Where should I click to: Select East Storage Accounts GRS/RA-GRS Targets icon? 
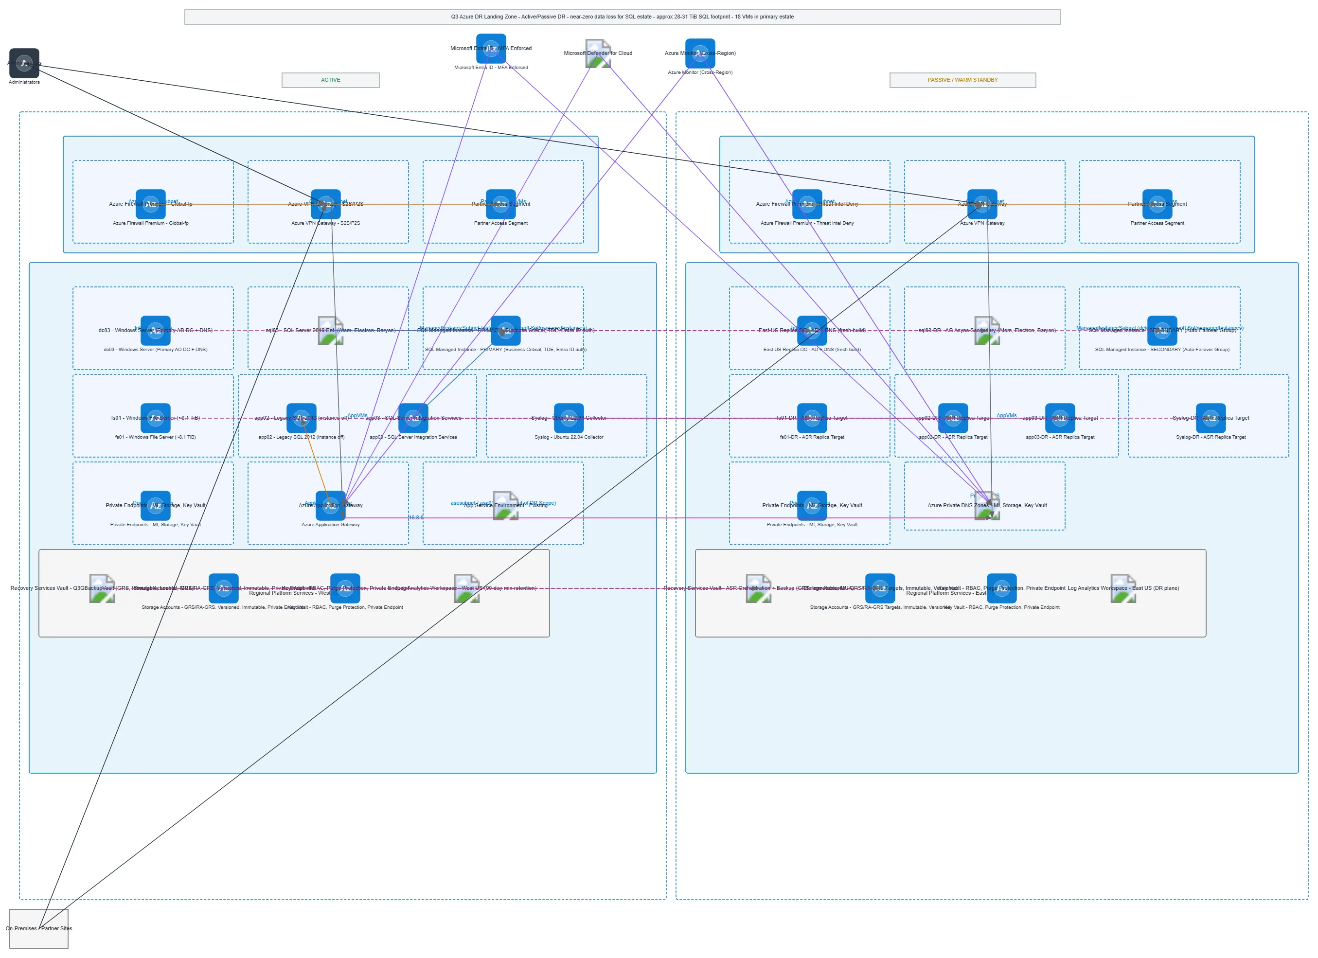click(880, 588)
